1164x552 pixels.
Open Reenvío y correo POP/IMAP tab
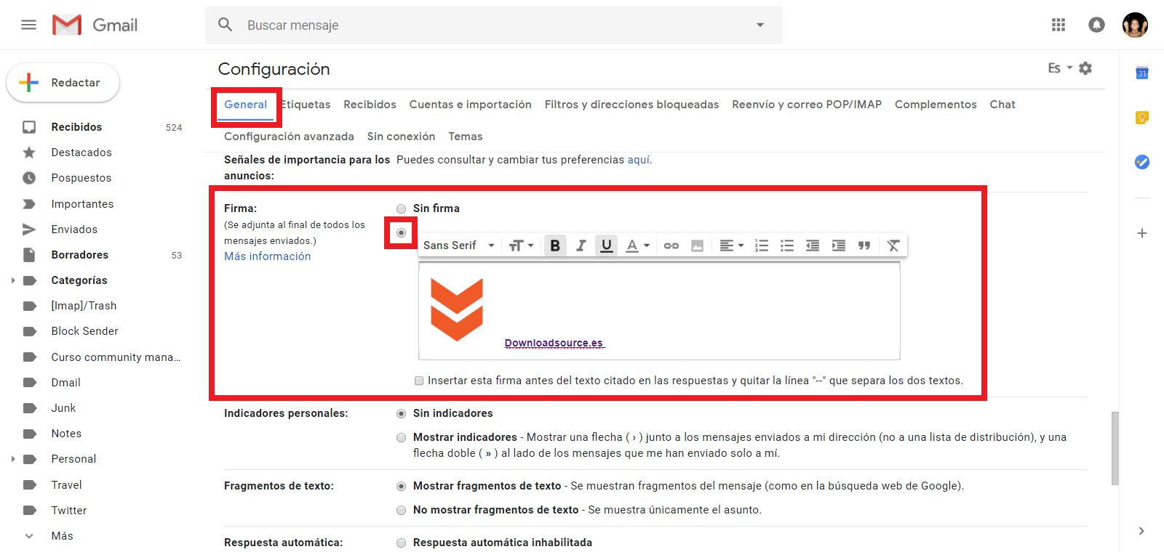click(x=807, y=105)
